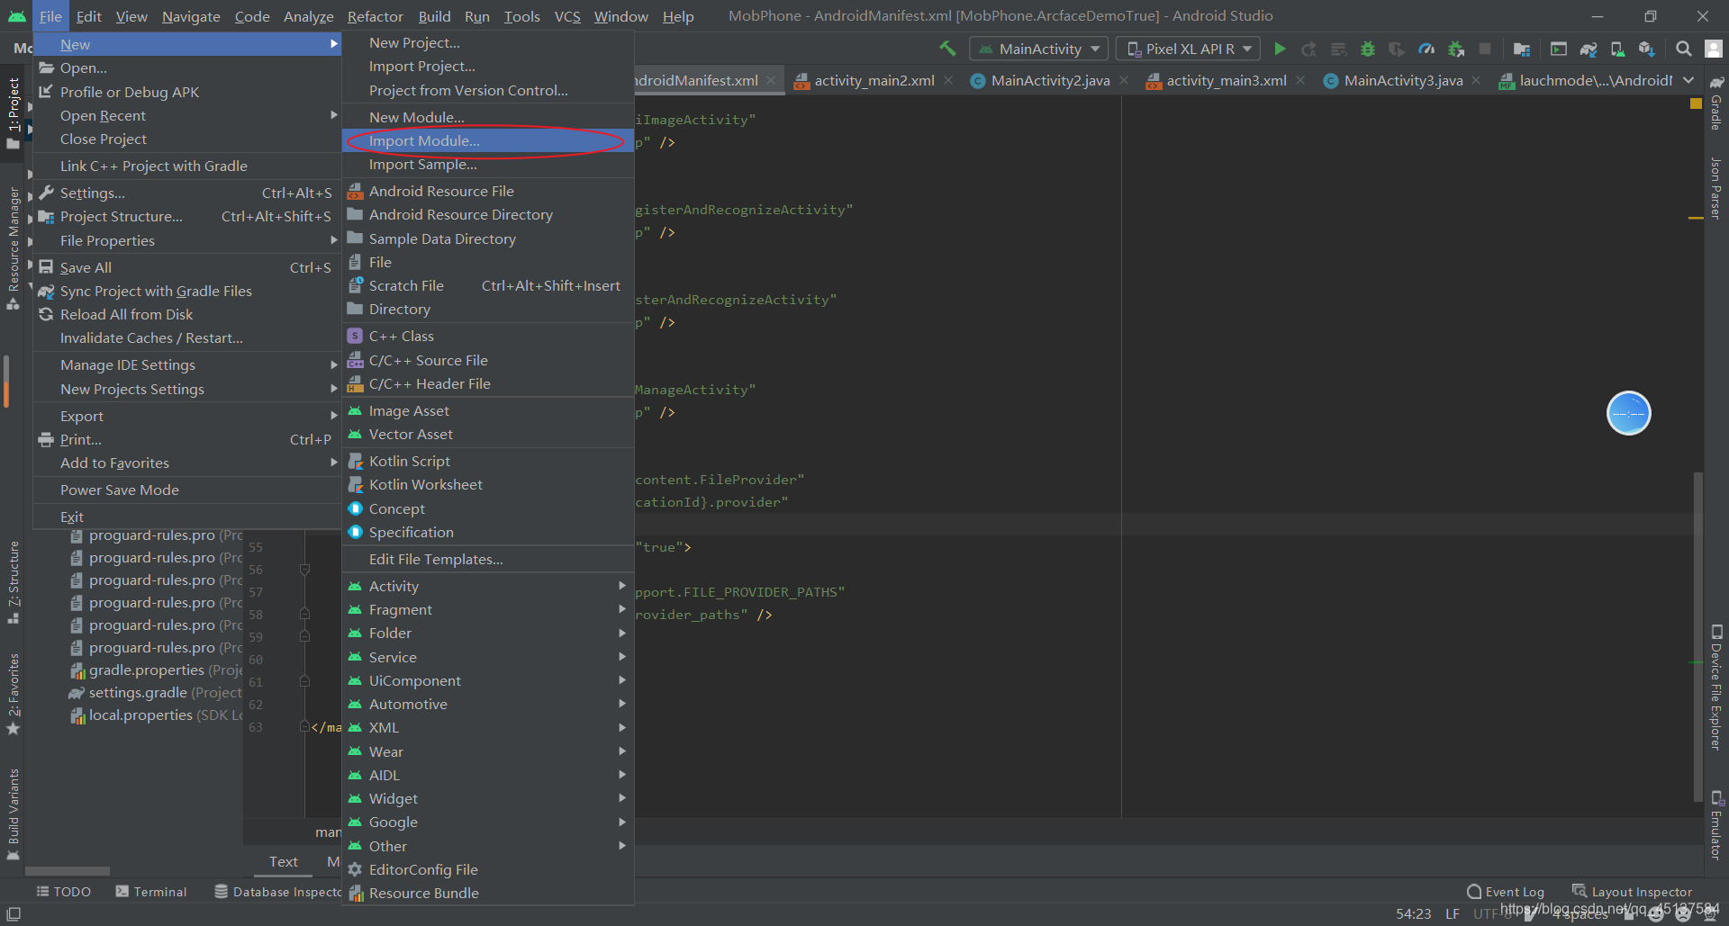Open the Favorites tool window
Image resolution: width=1729 pixels, height=926 pixels.
pyautogui.click(x=14, y=694)
